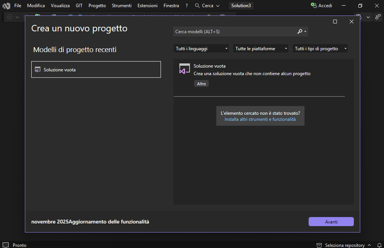Click the Avanti button
384x248 pixels.
(x=331, y=222)
